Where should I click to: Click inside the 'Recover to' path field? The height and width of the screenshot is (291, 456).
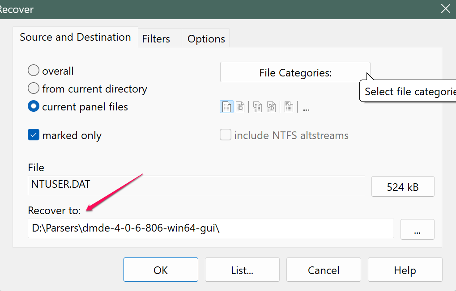pos(210,228)
